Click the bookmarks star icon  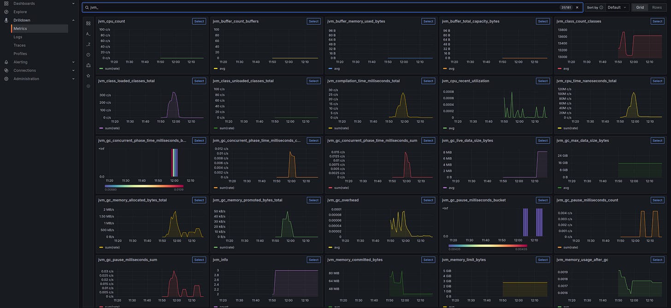[88, 75]
